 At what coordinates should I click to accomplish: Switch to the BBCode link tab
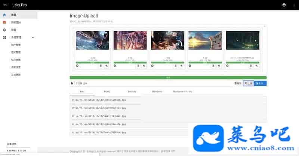click(132, 91)
